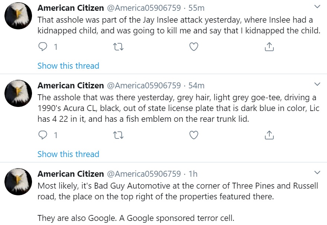Open the chevron menu on the 1h tweet

317,173
